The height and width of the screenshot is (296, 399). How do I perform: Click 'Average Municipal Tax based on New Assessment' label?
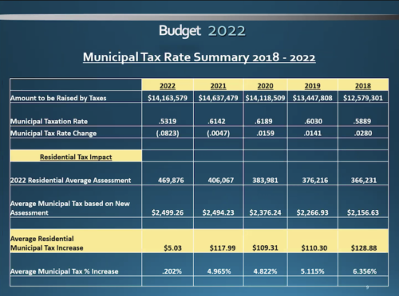pos(70,208)
